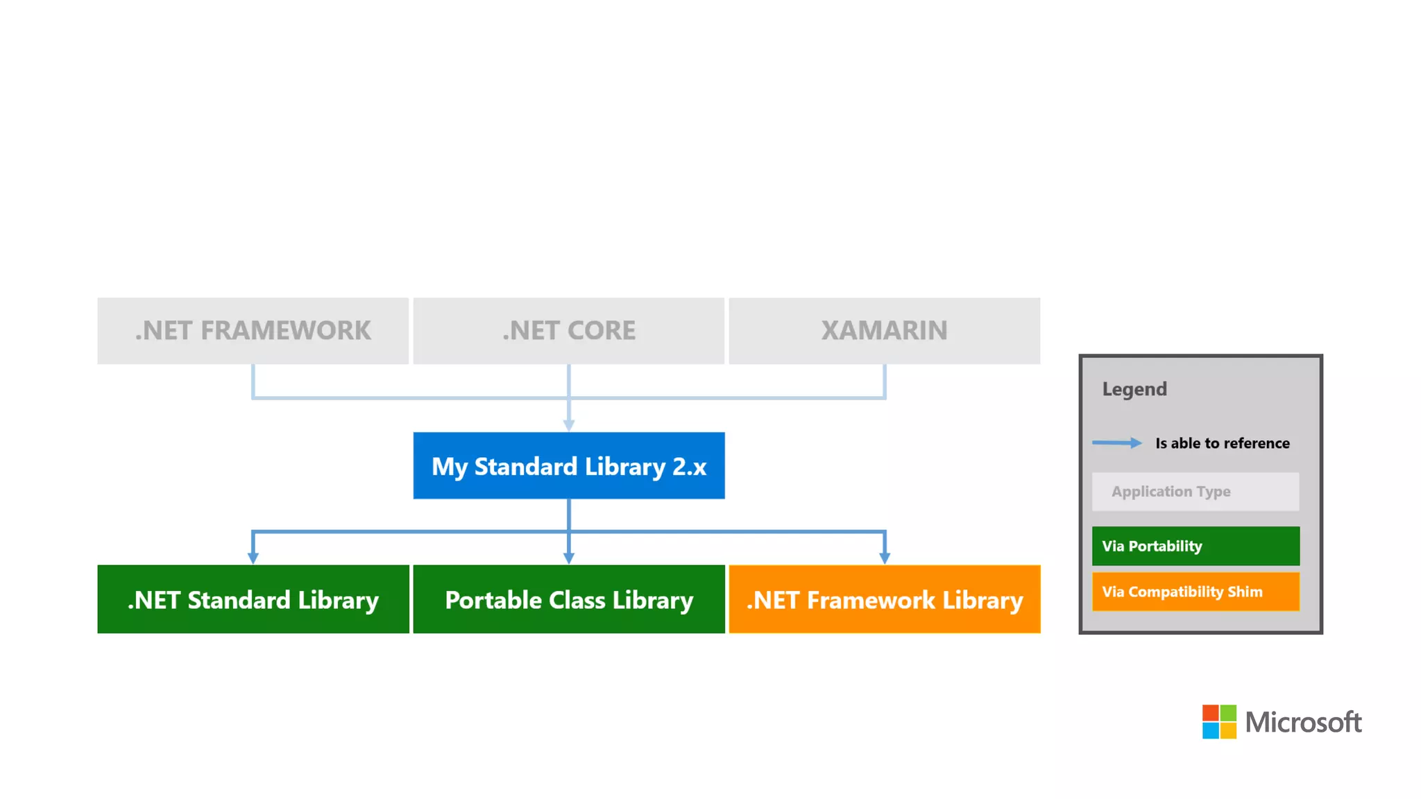The image size is (1421, 799).
Task: Click the 'Is able to reference' label
Action: coord(1223,443)
